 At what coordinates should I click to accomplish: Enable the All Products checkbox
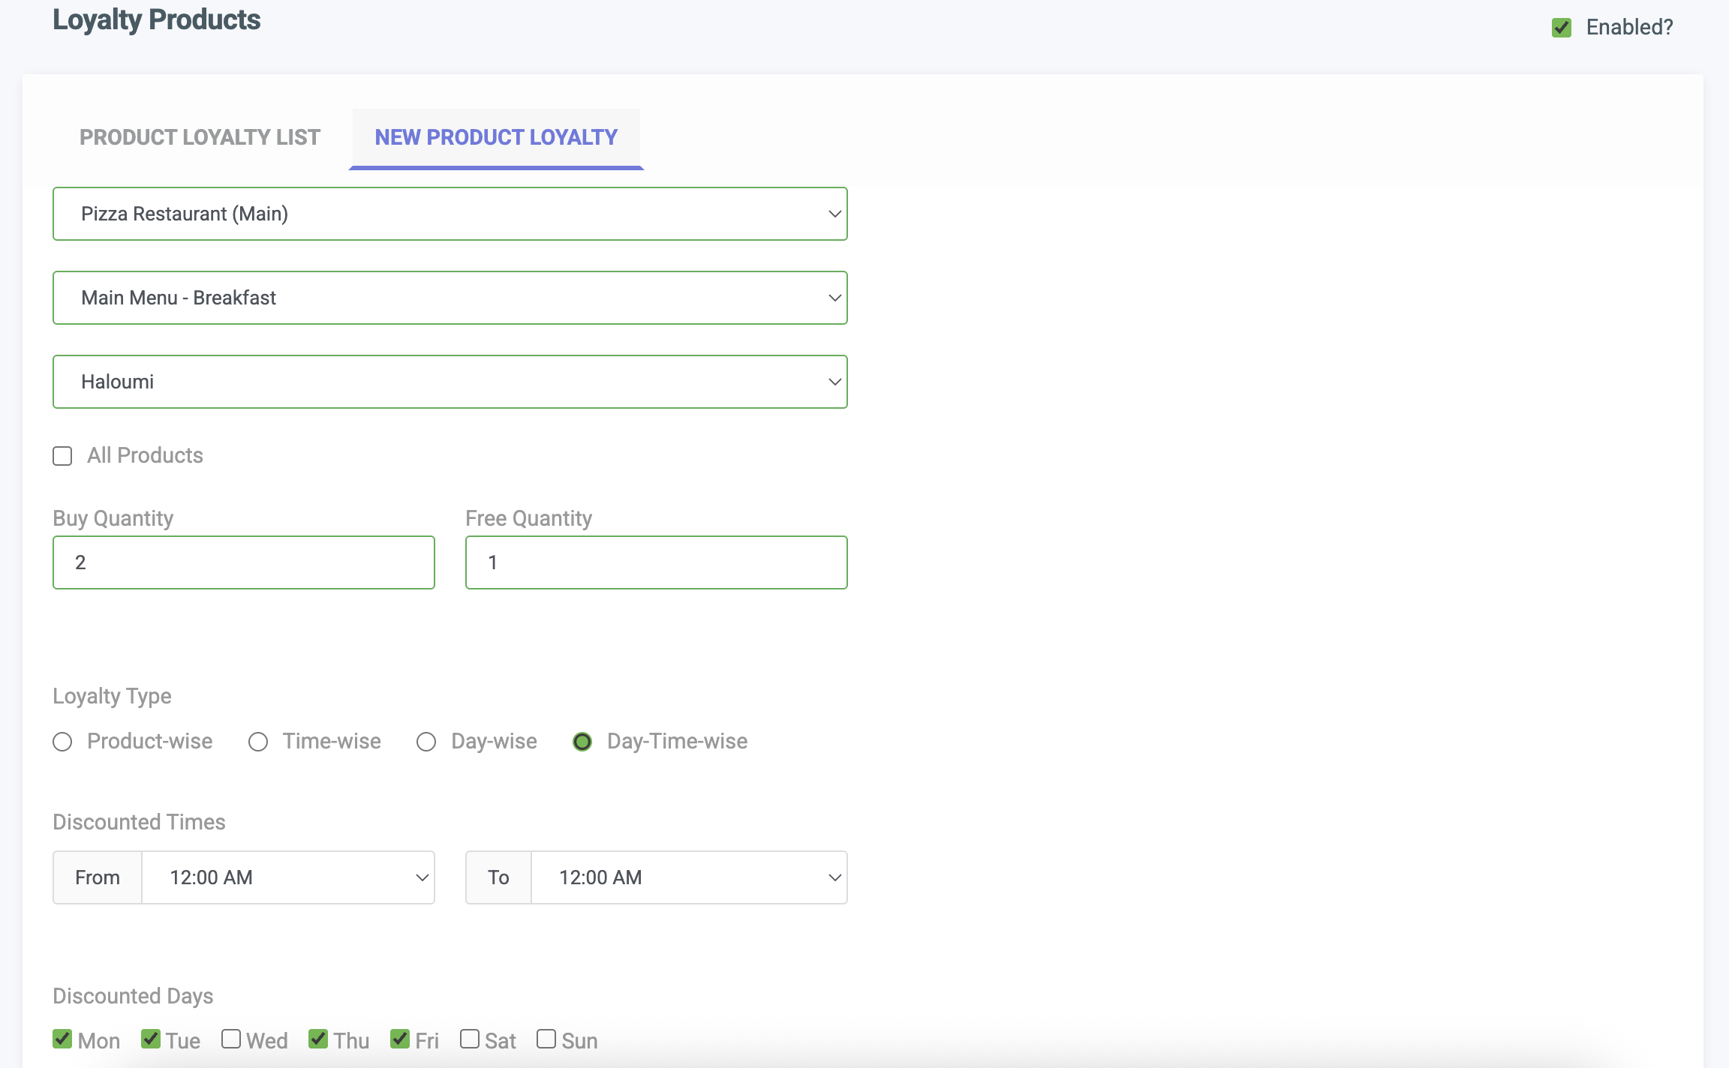(x=62, y=455)
